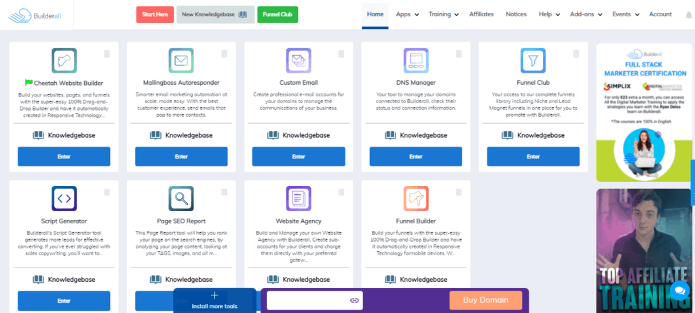695x313 pixels.
Task: Click trash icon on Page SEO Report card
Action: pos(224,192)
